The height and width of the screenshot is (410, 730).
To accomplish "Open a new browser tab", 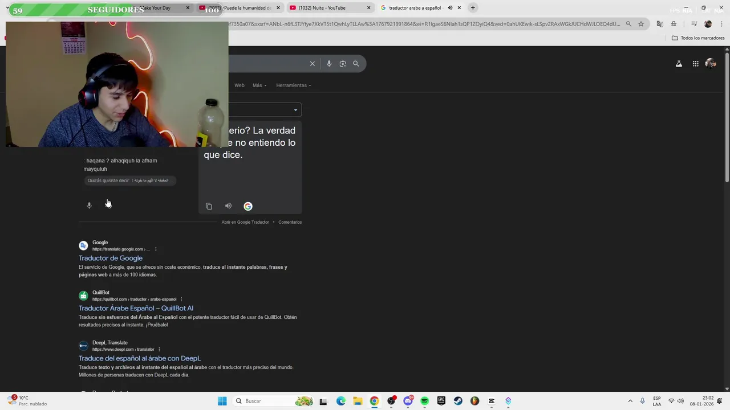I will click(x=473, y=8).
